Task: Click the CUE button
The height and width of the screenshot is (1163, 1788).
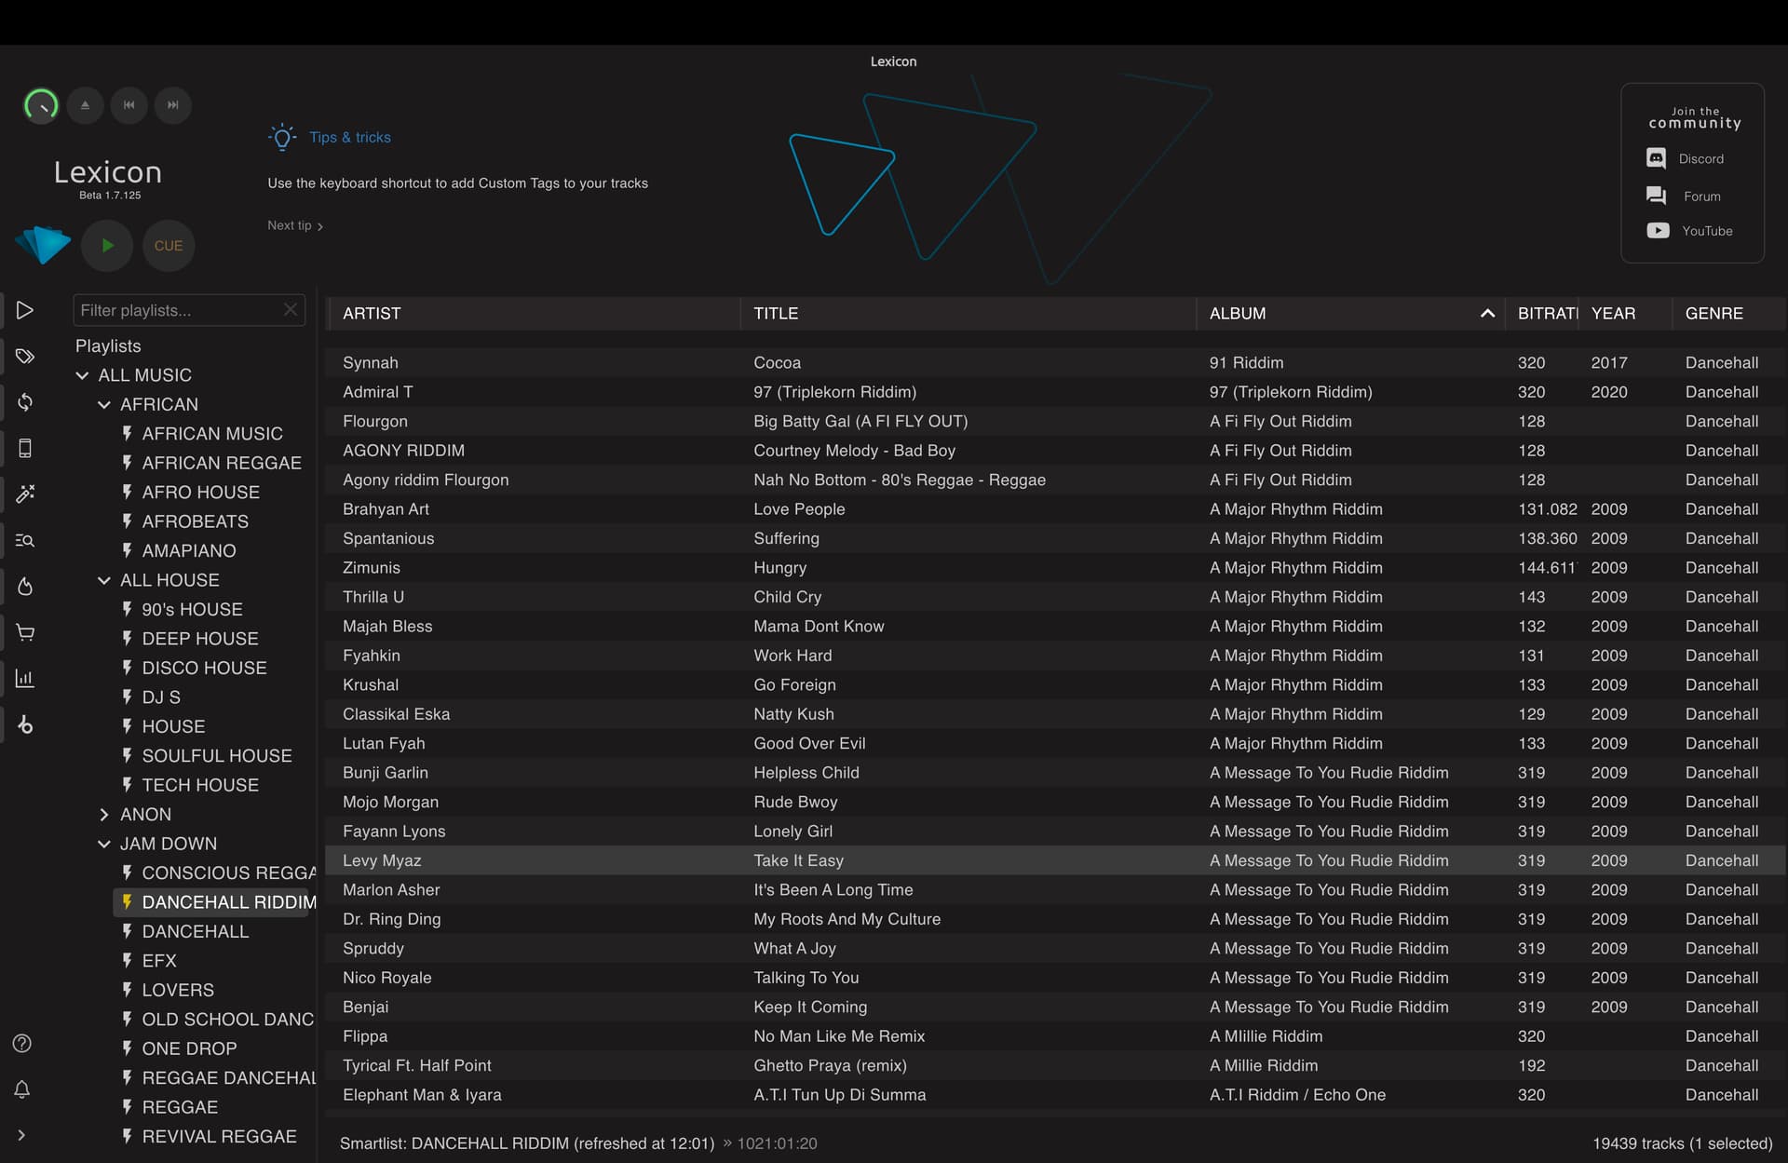Action: (x=169, y=246)
